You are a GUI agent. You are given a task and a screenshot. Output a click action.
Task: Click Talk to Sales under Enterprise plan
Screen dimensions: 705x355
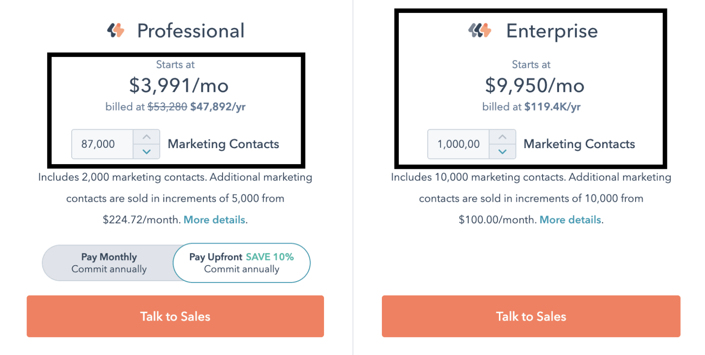[x=531, y=316]
